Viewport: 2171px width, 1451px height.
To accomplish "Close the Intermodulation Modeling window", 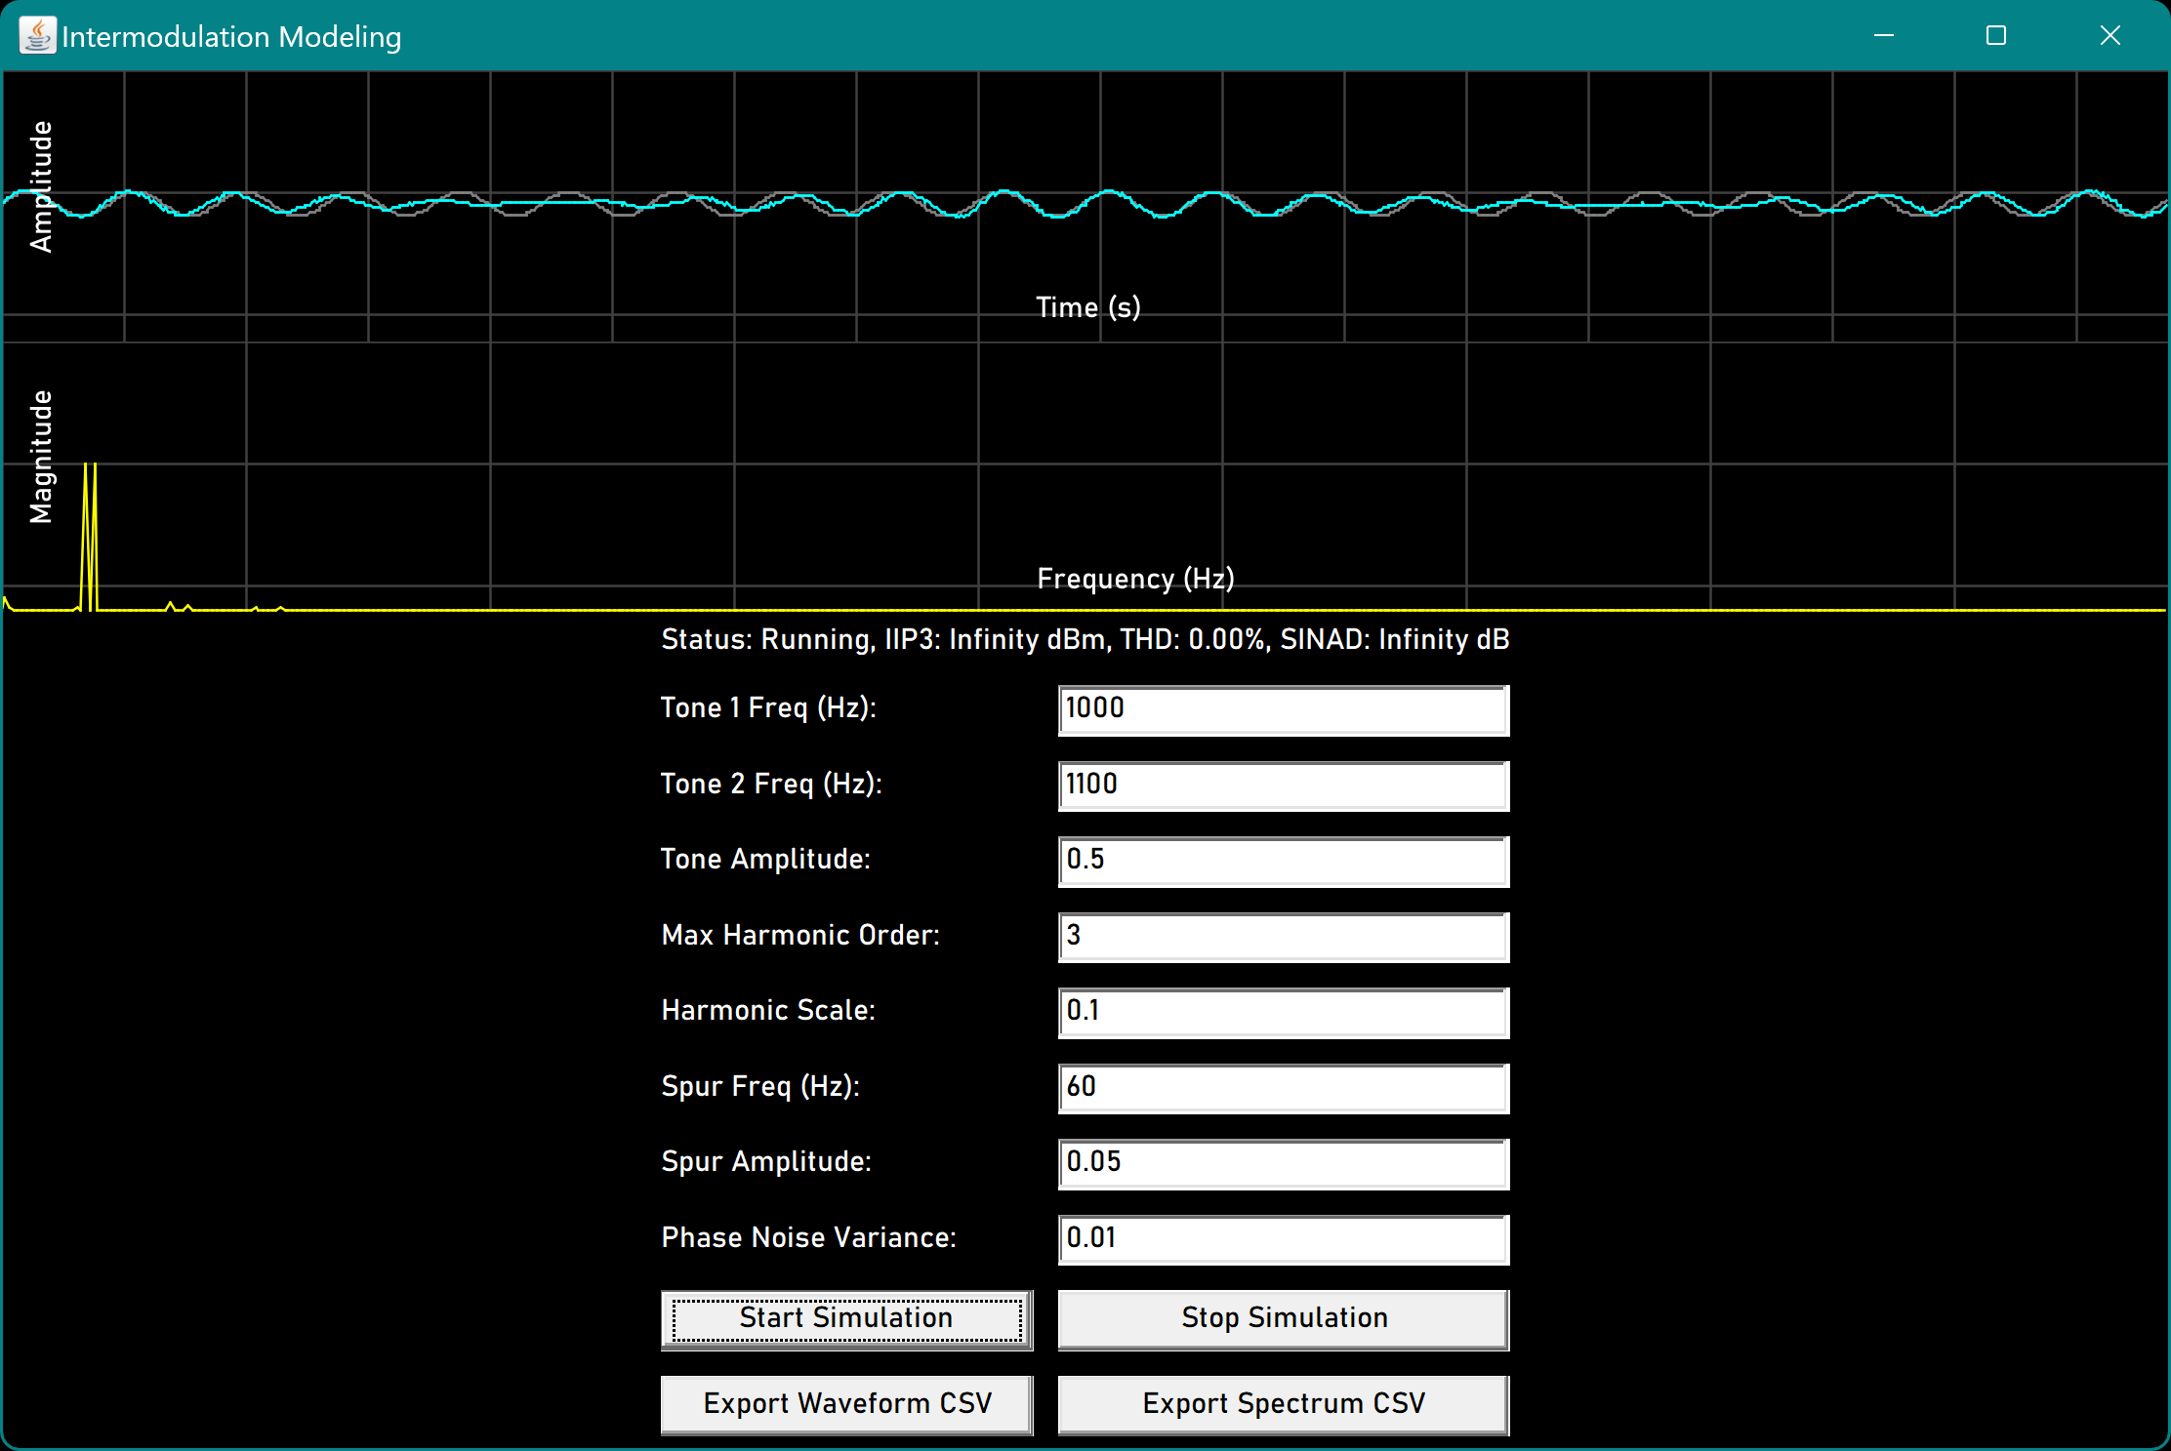I will pos(2110,36).
